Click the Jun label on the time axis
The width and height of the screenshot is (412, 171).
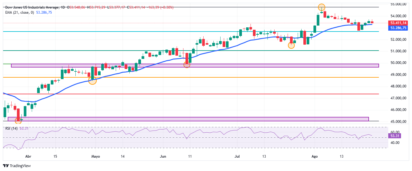[163, 156]
